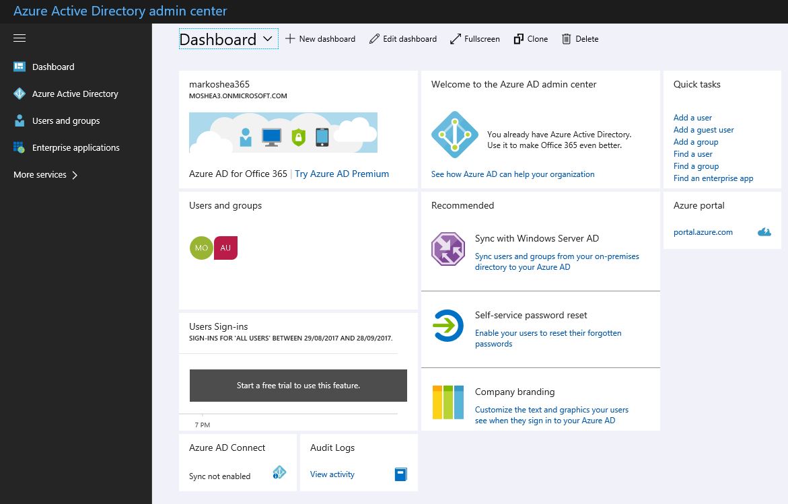
Task: Click 'Sync users and groups from your on-premises' link
Action: [x=557, y=262]
